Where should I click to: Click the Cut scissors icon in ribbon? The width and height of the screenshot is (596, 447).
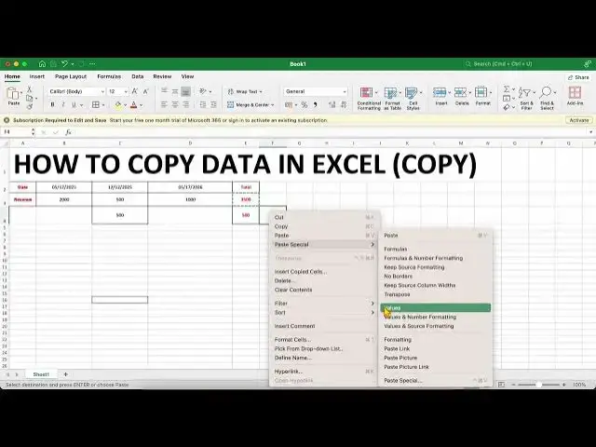[29, 89]
